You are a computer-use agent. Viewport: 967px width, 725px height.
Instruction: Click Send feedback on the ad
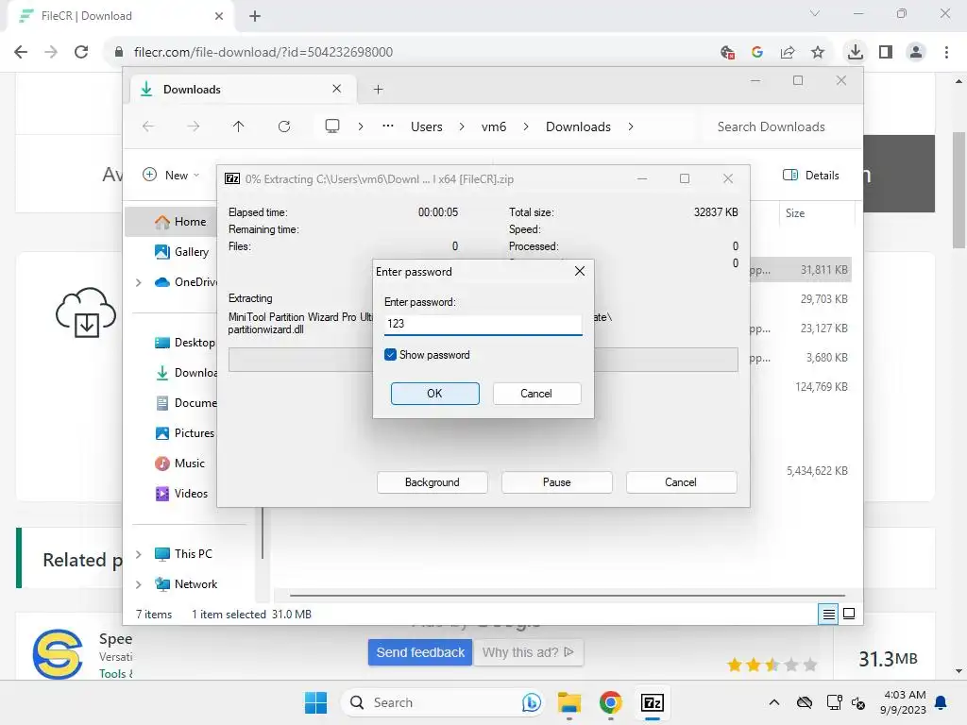click(x=420, y=652)
